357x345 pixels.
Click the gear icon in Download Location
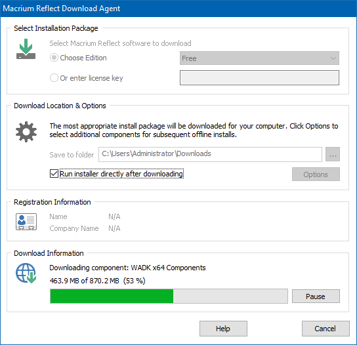tap(26, 132)
